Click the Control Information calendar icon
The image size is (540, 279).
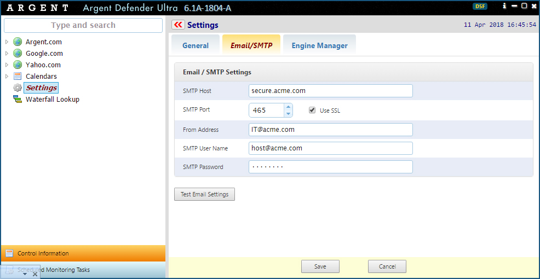coord(9,253)
